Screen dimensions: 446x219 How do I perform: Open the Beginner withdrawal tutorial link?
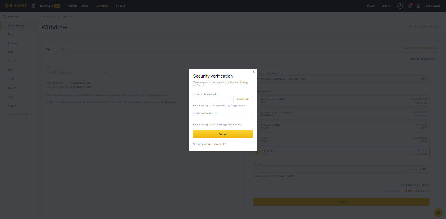pyautogui.click(x=420, y=48)
